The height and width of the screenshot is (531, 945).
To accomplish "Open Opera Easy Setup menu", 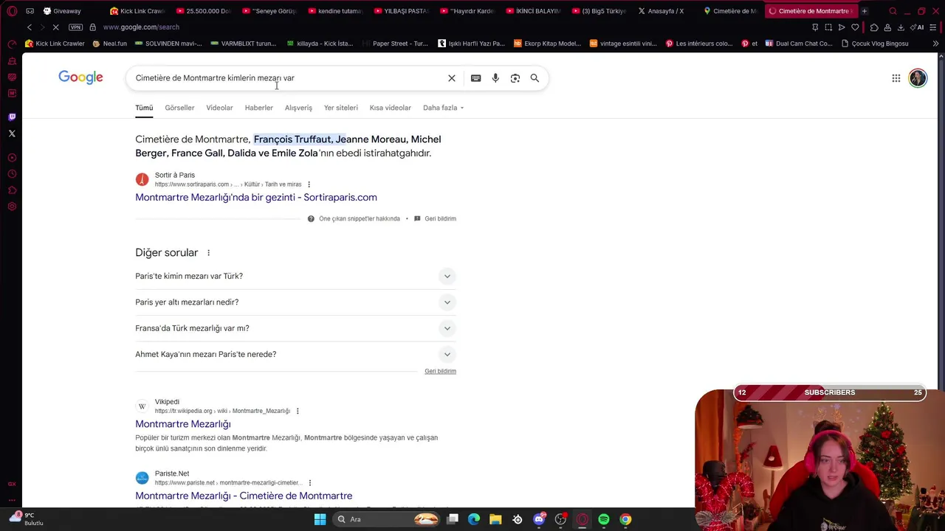I will 933,27.
